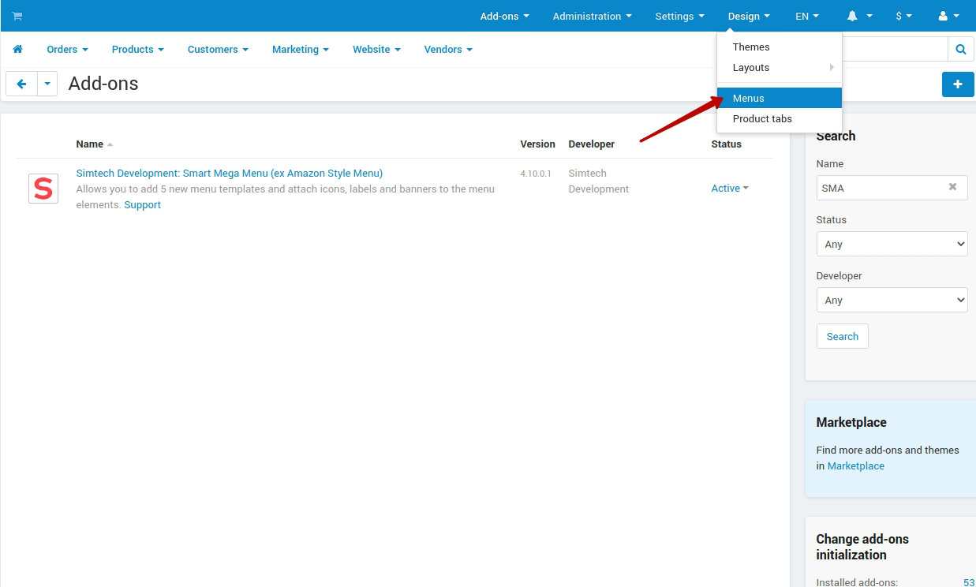This screenshot has width=976, height=587.
Task: Click the top search magnifier icon
Action: point(960,49)
